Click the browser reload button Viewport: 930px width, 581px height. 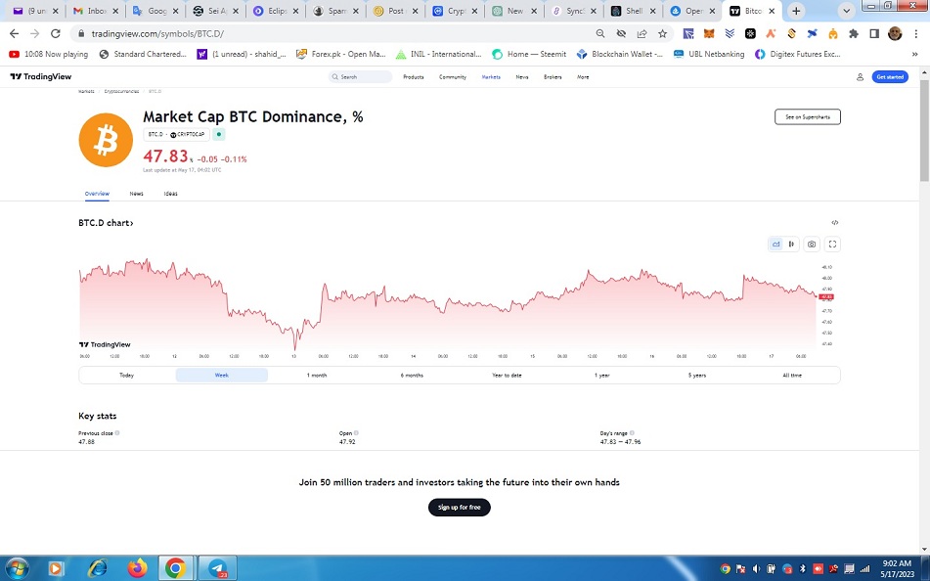tap(55, 34)
